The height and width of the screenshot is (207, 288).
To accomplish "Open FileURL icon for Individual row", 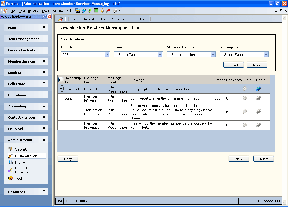I will [245, 89].
